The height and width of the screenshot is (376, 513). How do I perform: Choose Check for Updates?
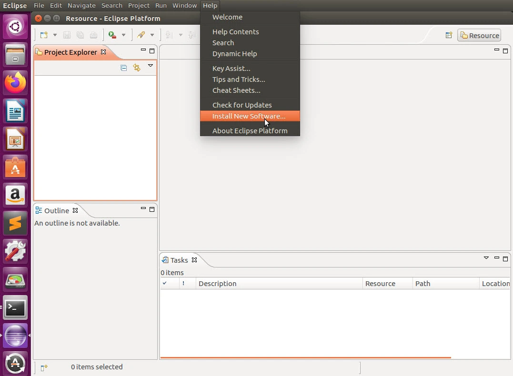[242, 105]
